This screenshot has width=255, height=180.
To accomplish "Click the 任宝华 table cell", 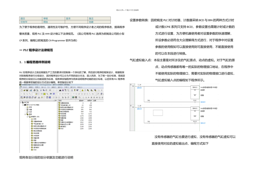I will [x=31, y=22].
